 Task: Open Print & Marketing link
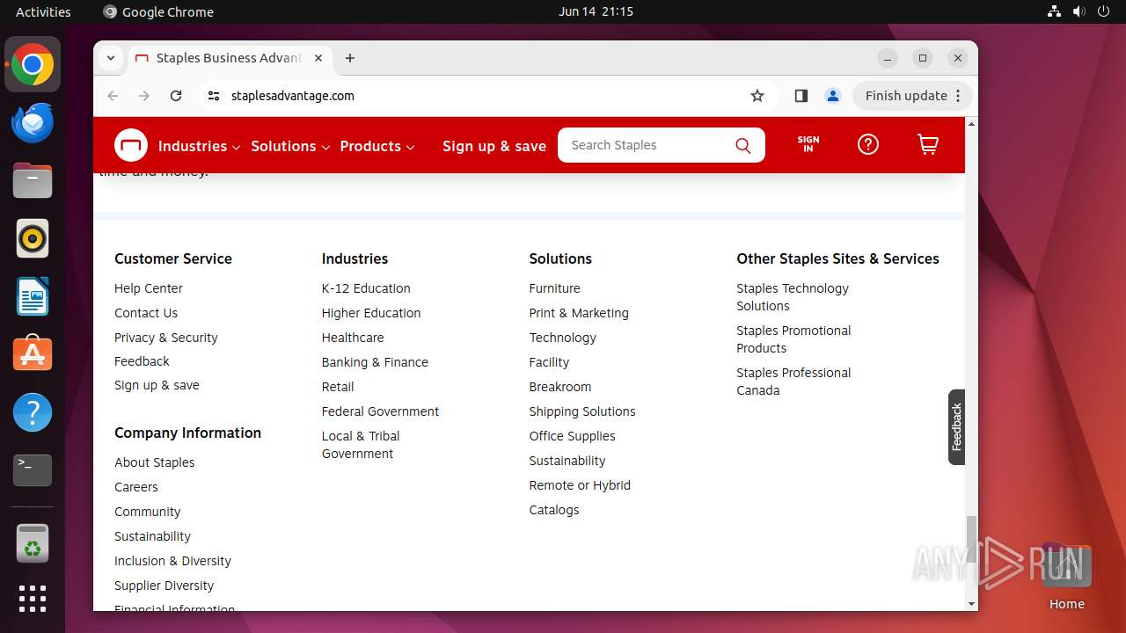[579, 313]
